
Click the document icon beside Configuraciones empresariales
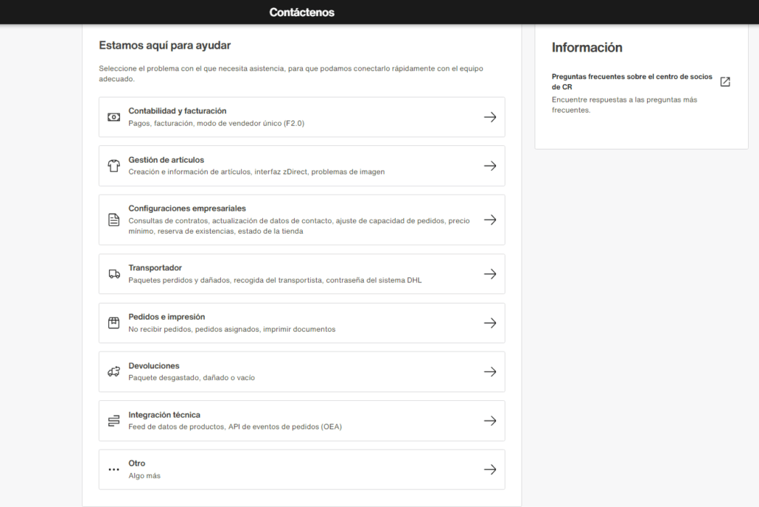113,219
